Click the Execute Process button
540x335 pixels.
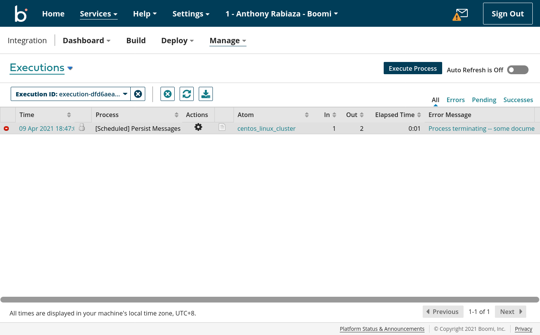pyautogui.click(x=413, y=68)
